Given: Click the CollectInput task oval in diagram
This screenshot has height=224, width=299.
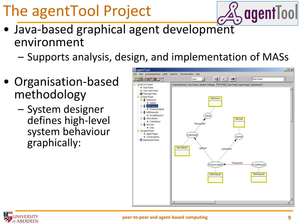Looking at the screenshot, I should coord(192,135).
